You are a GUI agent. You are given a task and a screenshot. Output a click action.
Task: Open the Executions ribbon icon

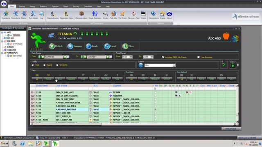coord(16,15)
